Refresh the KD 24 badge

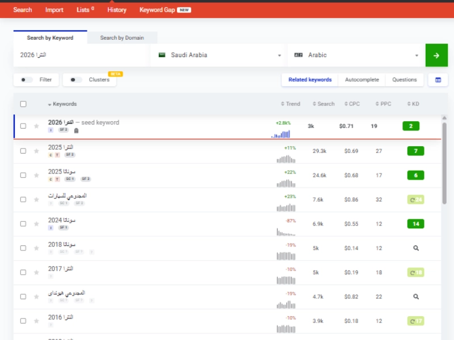(415, 199)
